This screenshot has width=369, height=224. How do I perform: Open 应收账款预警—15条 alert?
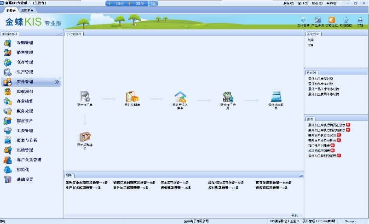[176, 188]
